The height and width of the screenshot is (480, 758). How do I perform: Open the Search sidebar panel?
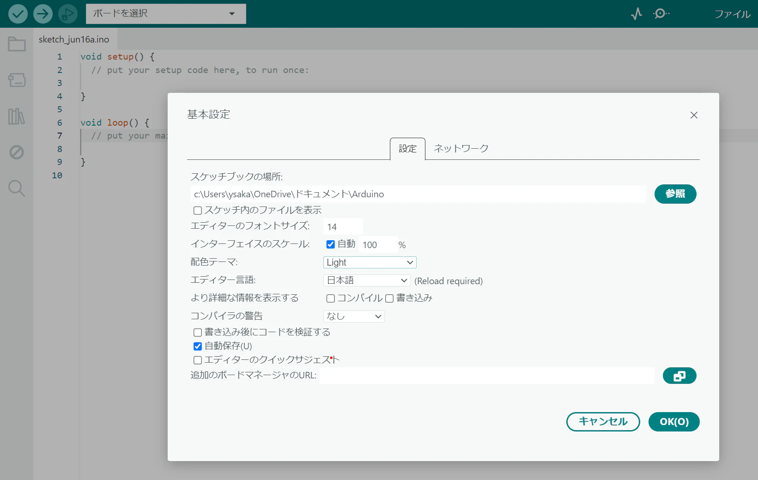(x=17, y=188)
